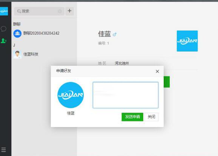
Task: Click the friend request message text area
Action: (x=126, y=95)
